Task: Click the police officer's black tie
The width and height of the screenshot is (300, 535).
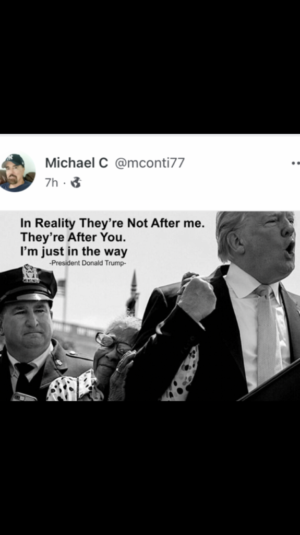Action: pyautogui.click(x=24, y=378)
